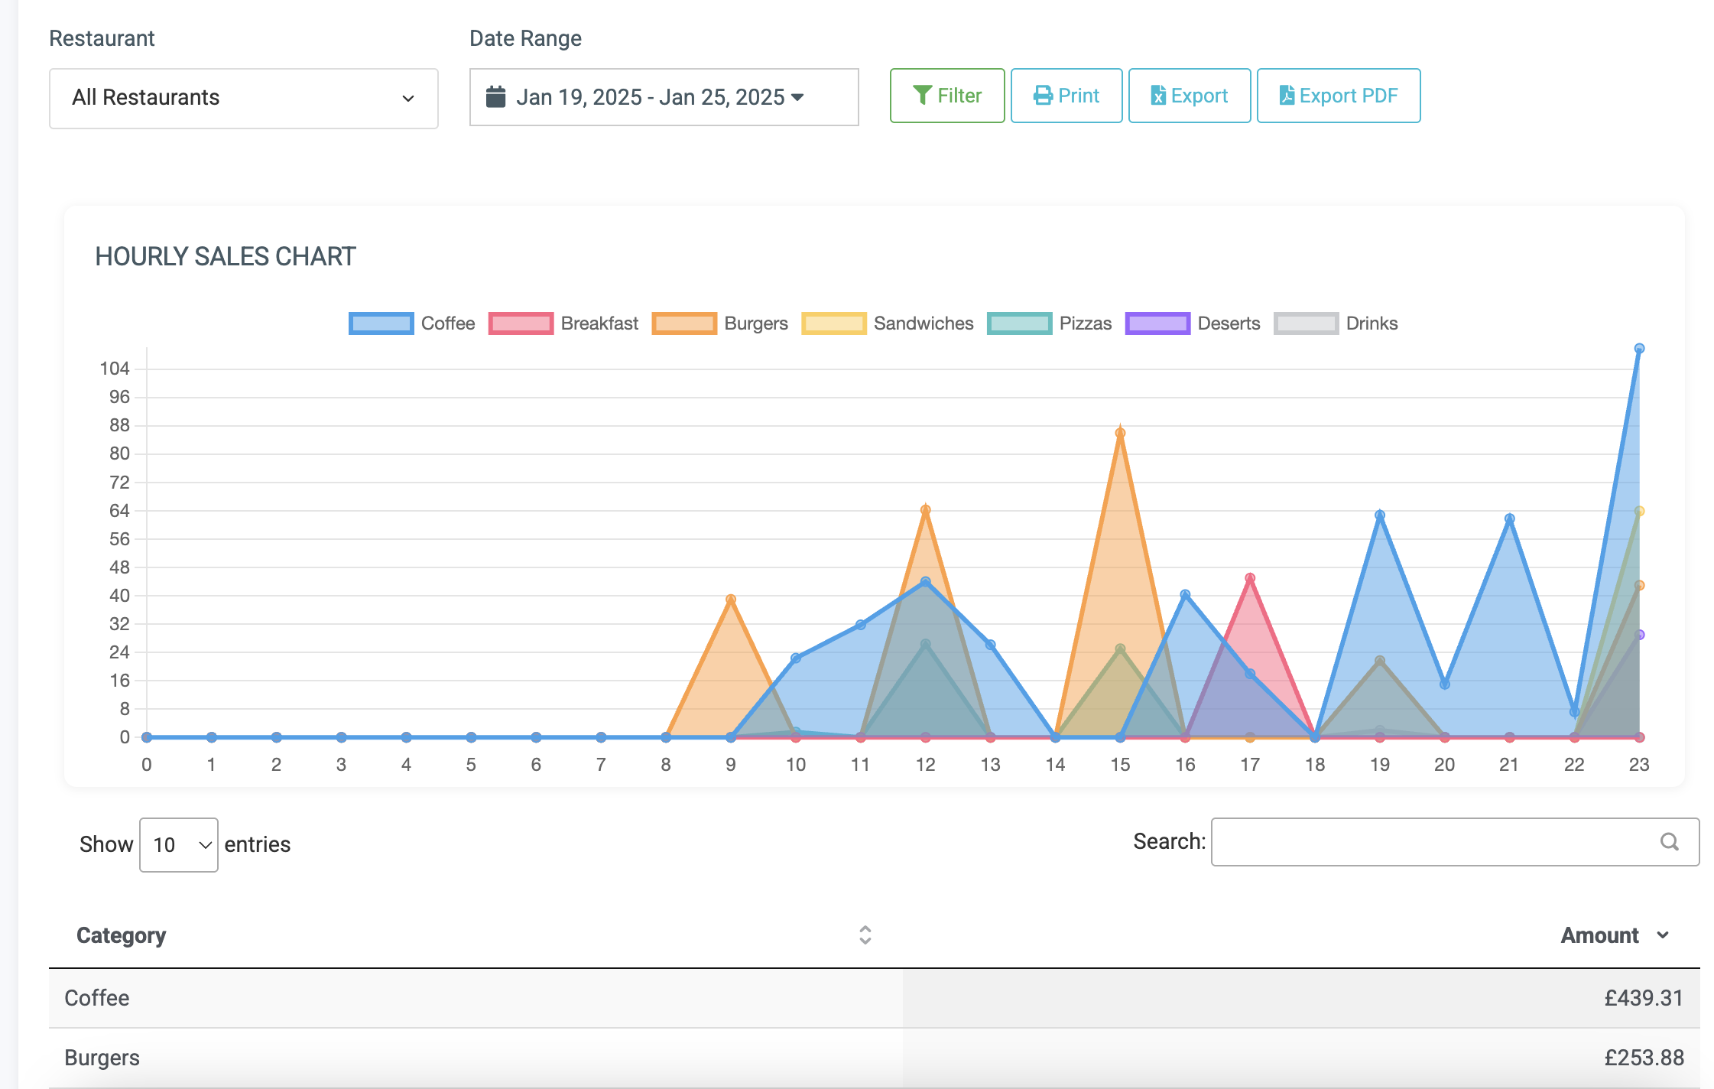
Task: Click the Burgers peak at hour 15
Action: coord(1120,433)
